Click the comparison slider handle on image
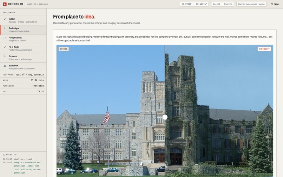Screen dimensions: 283x177 pyautogui.click(x=165, y=117)
